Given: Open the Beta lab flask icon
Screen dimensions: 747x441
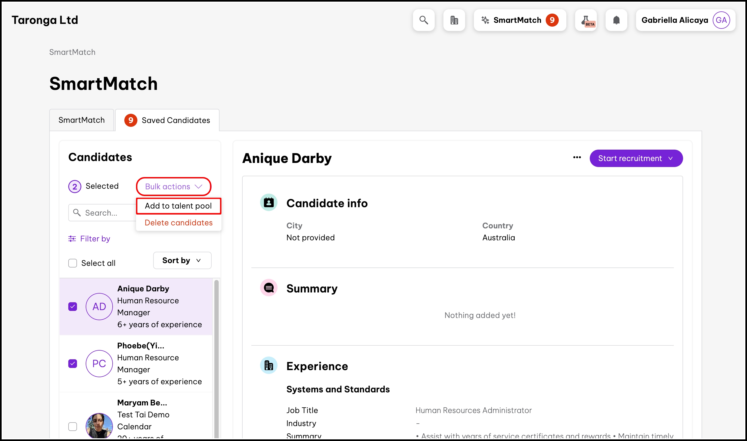Looking at the screenshot, I should (x=586, y=20).
